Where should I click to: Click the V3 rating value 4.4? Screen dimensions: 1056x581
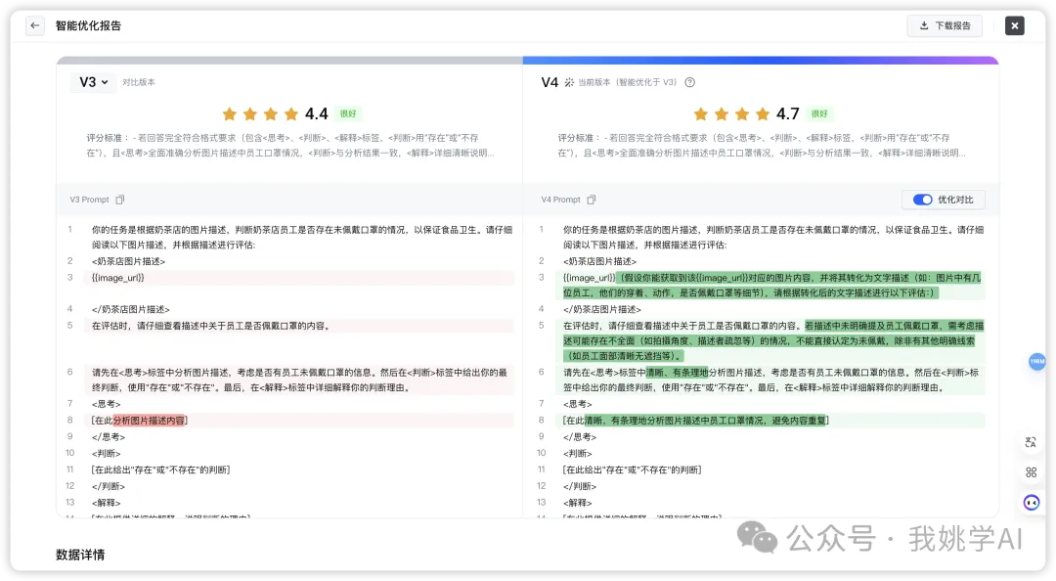pyautogui.click(x=317, y=113)
